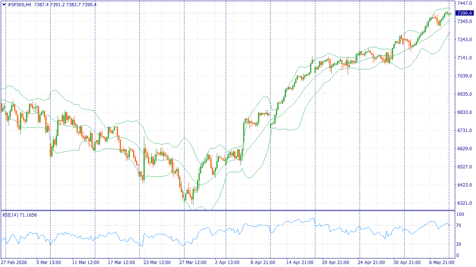Screen dimensions: 476x267
Task: Select the 27 Feb 2026 date label
Action: (13, 263)
